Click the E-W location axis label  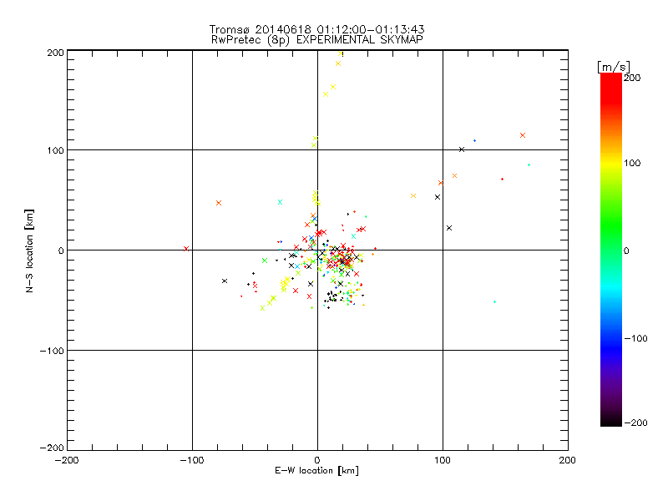(316, 471)
